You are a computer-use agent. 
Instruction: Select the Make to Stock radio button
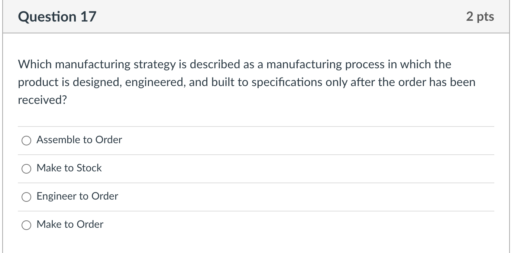click(x=26, y=169)
